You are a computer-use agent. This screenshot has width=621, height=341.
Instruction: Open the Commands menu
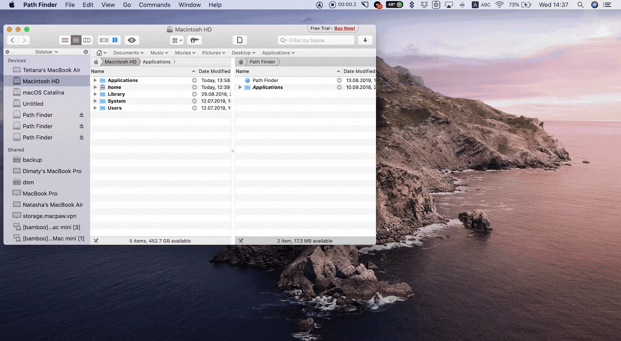(154, 5)
